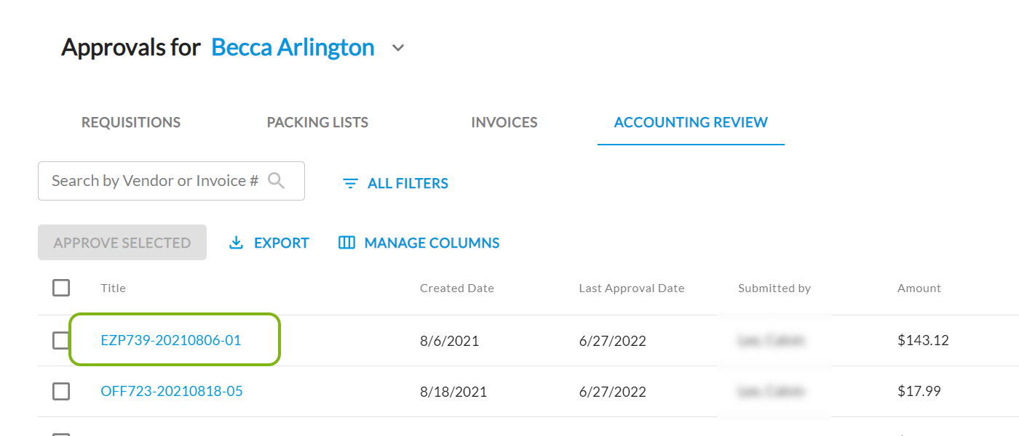
Task: Check the checkbox for EZP739-20210806-01
Action: [x=61, y=340]
